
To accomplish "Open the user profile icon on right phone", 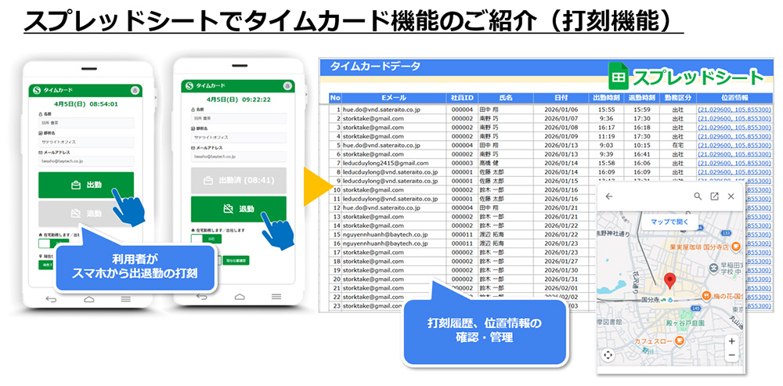I will click(287, 86).
